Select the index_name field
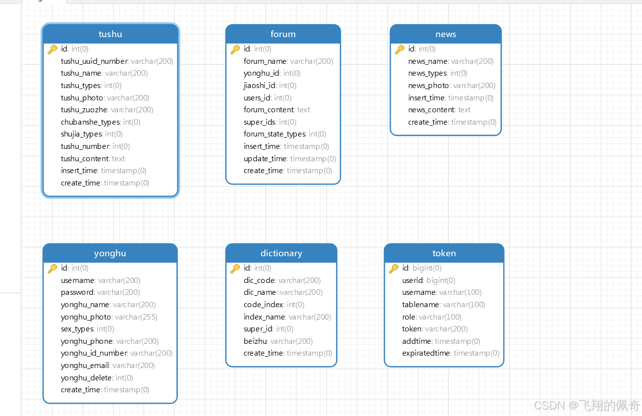642x416 pixels. coord(287,317)
